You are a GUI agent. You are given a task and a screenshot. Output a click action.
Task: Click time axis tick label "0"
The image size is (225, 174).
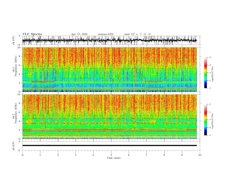pyautogui.click(x=22, y=155)
